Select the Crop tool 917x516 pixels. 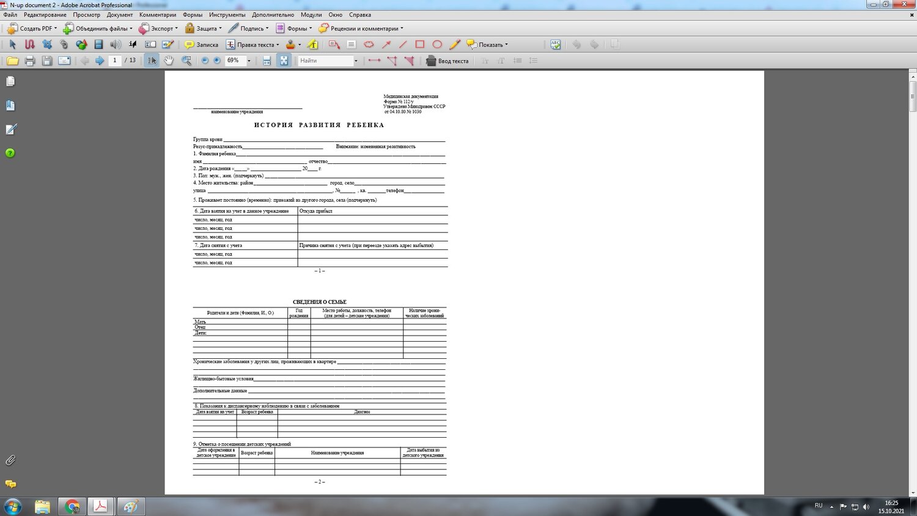tap(46, 45)
